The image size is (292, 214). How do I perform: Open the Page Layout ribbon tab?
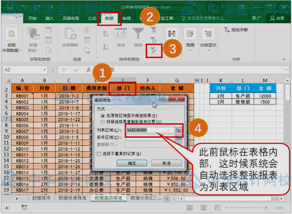click(70, 18)
